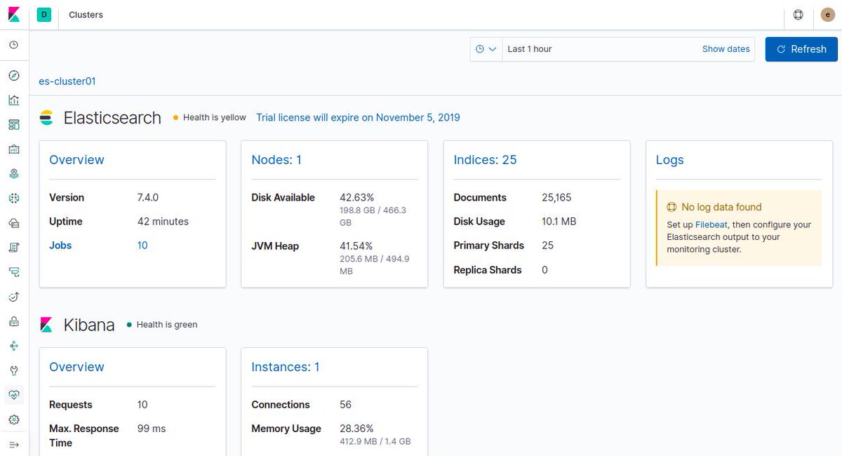This screenshot has width=842, height=456.
Task: Click the Show dates link
Action: 726,49
